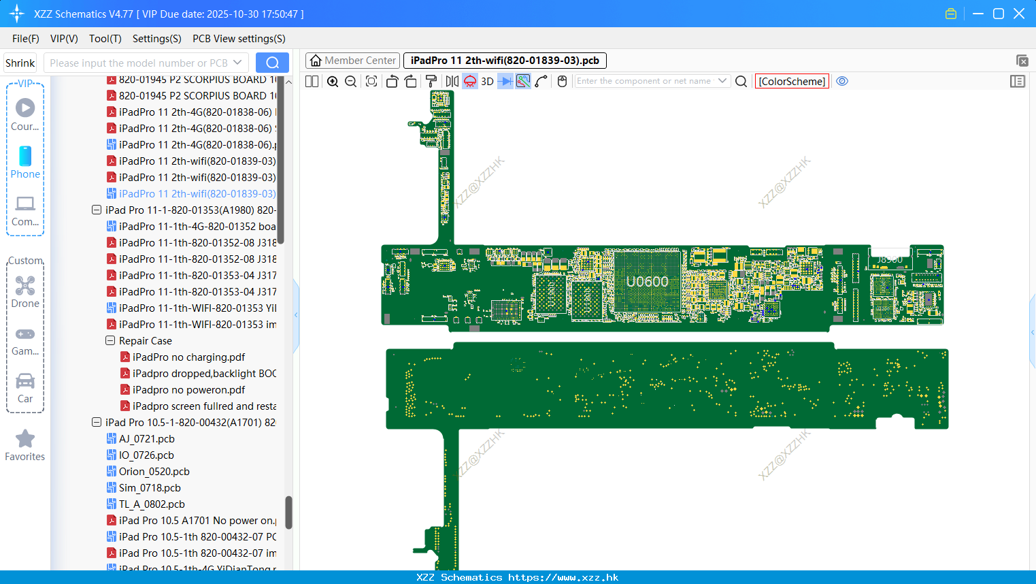1036x584 pixels.
Task: Click the file list vertical scrollbar thumb
Action: 288,512
